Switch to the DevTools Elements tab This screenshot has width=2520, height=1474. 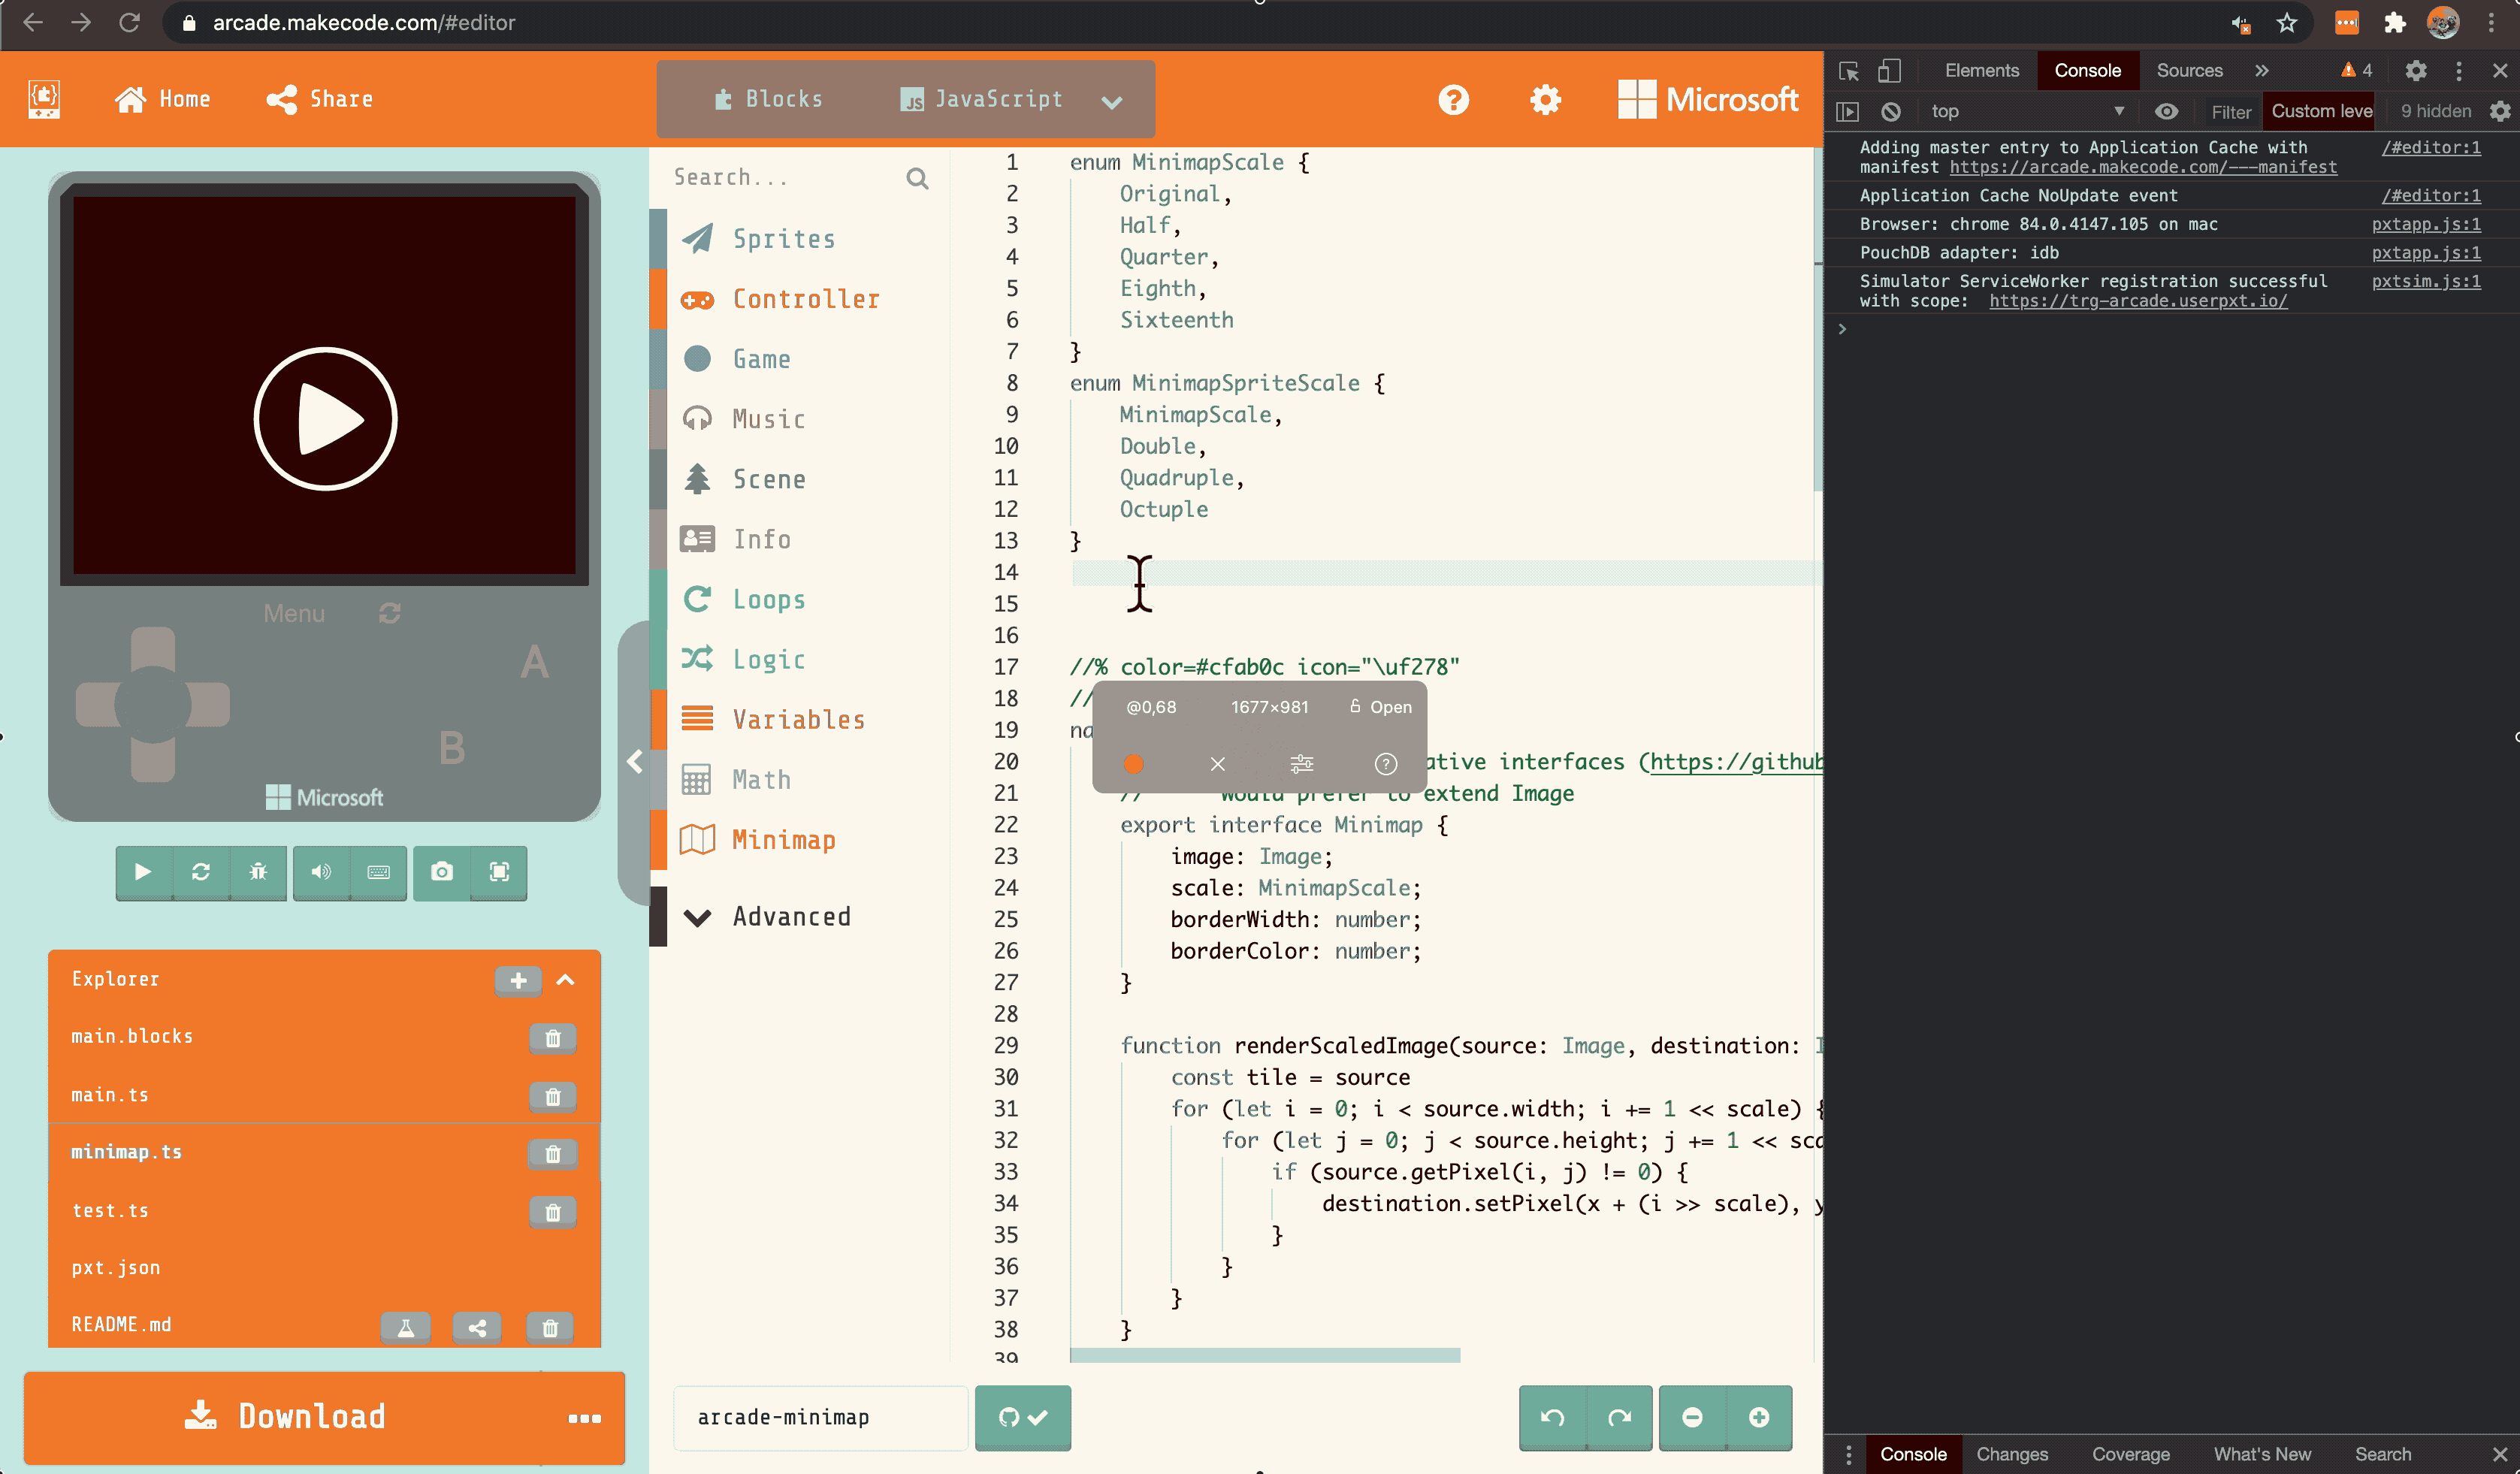click(x=1981, y=70)
